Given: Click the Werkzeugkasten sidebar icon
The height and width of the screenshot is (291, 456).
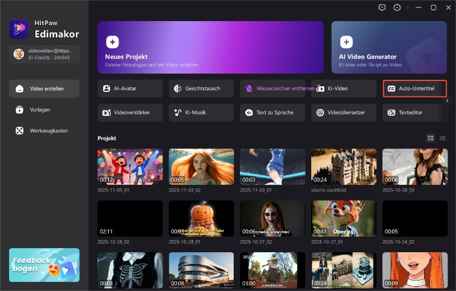Looking at the screenshot, I should (x=19, y=131).
